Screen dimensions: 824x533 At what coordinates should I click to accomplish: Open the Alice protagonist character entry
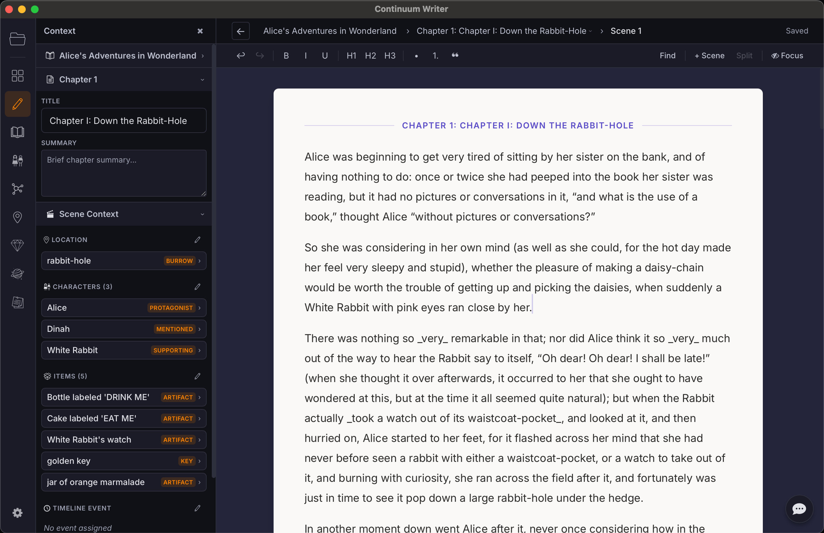tap(124, 308)
